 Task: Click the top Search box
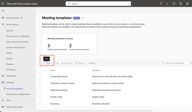(98, 4)
